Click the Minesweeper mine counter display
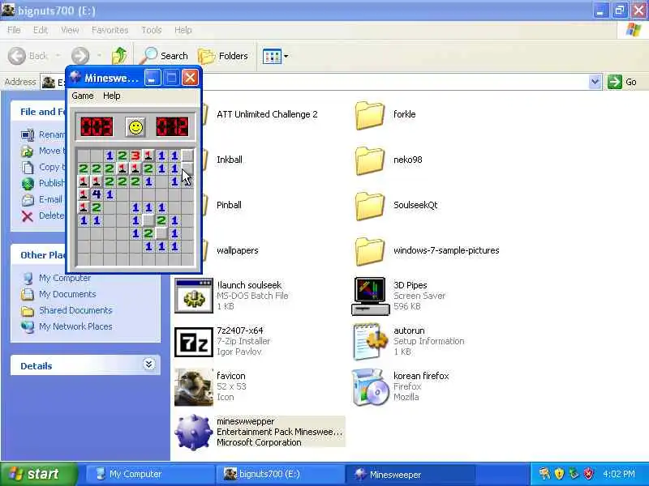 point(97,127)
